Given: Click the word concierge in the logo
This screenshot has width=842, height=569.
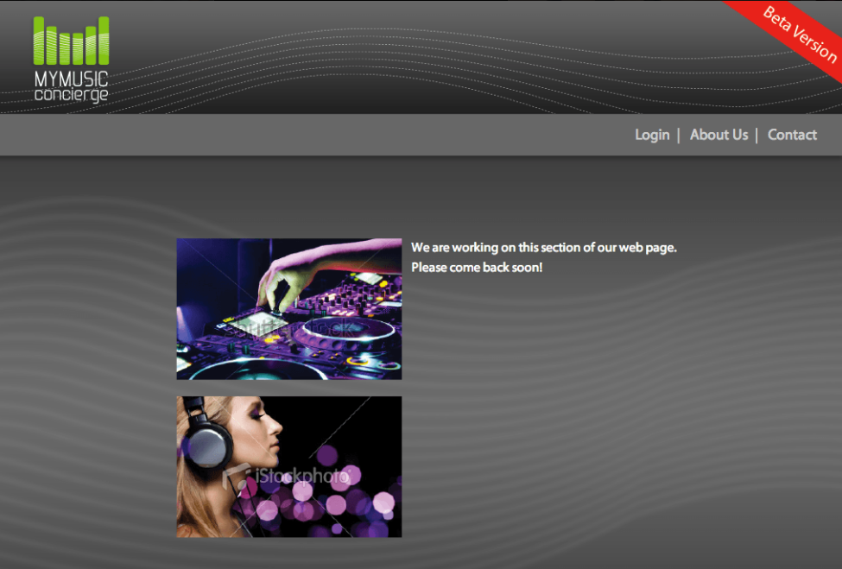Looking at the screenshot, I should (x=71, y=95).
